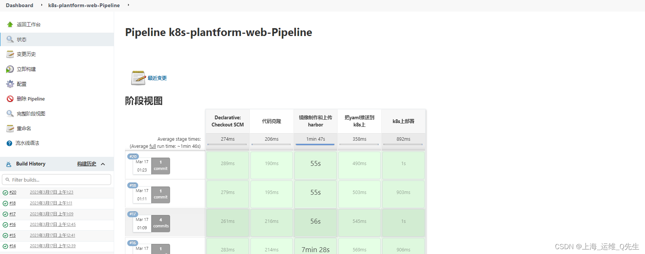Image resolution: width=645 pixels, height=254 pixels.
Task: Go to Dashboard breadcrumb
Action: pyautogui.click(x=20, y=5)
